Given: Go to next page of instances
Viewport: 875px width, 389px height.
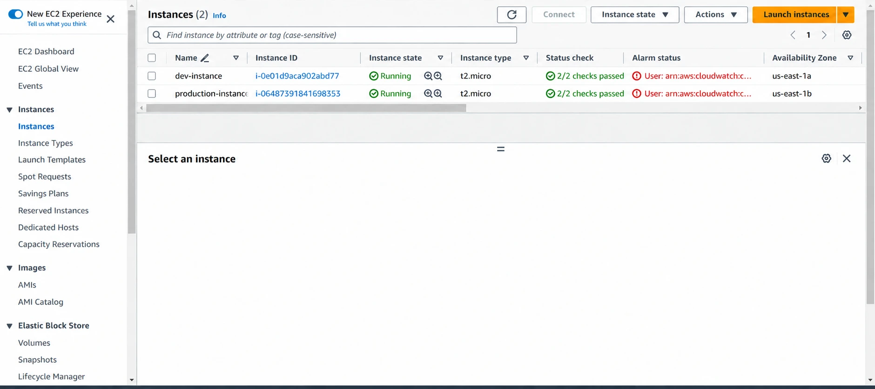Looking at the screenshot, I should point(824,35).
